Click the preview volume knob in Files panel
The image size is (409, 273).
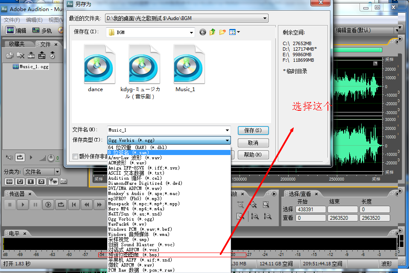51,158
